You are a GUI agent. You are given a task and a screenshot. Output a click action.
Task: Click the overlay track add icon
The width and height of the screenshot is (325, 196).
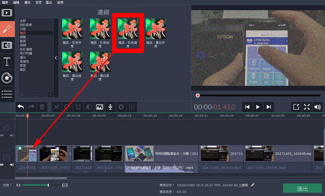point(7,128)
